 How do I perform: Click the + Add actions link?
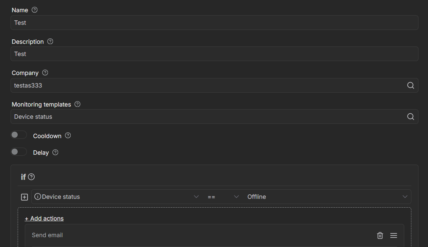(x=44, y=218)
